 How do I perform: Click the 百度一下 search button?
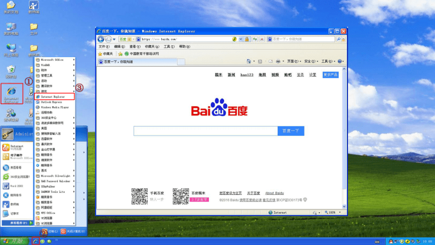tap(291, 131)
